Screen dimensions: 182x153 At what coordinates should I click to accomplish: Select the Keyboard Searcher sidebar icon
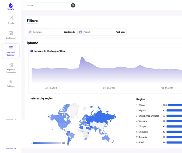(11, 48)
